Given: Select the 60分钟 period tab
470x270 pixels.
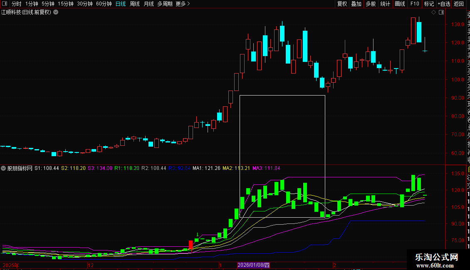Looking at the screenshot, I should [104, 4].
